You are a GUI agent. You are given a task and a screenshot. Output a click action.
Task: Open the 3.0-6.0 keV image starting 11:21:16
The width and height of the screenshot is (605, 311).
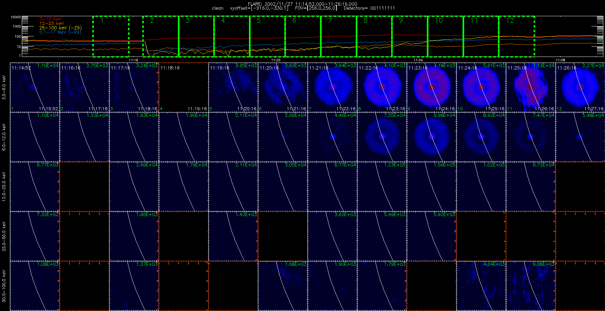pos(332,87)
